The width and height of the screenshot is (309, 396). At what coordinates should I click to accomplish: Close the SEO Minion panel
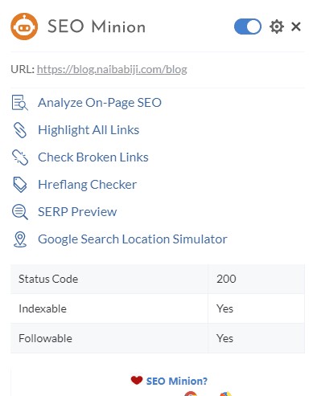(x=296, y=27)
